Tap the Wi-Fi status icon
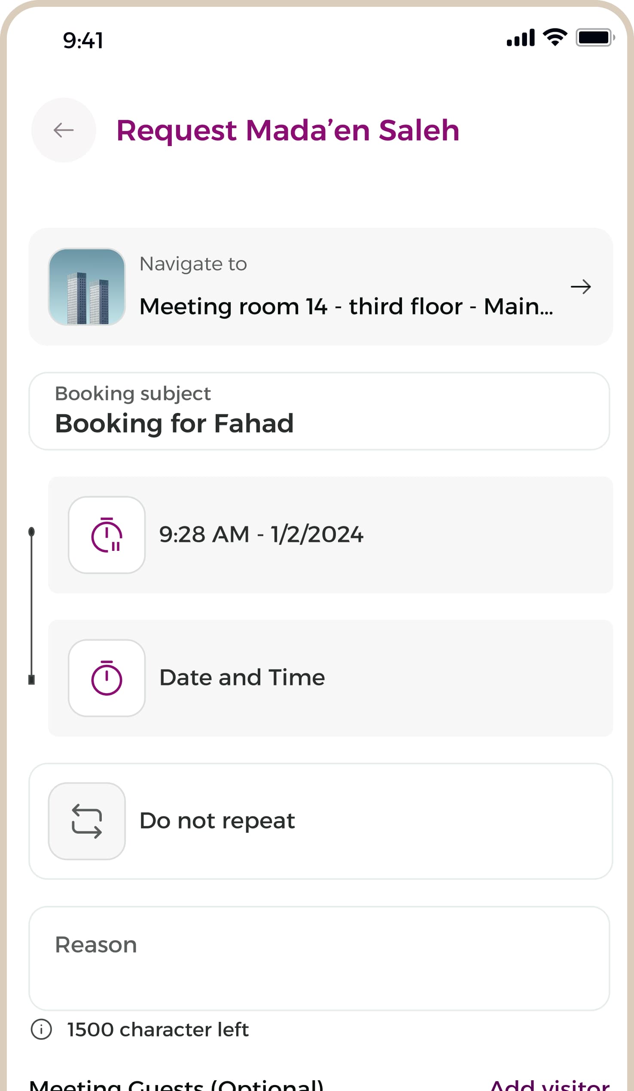Image resolution: width=634 pixels, height=1091 pixels. 556,37
